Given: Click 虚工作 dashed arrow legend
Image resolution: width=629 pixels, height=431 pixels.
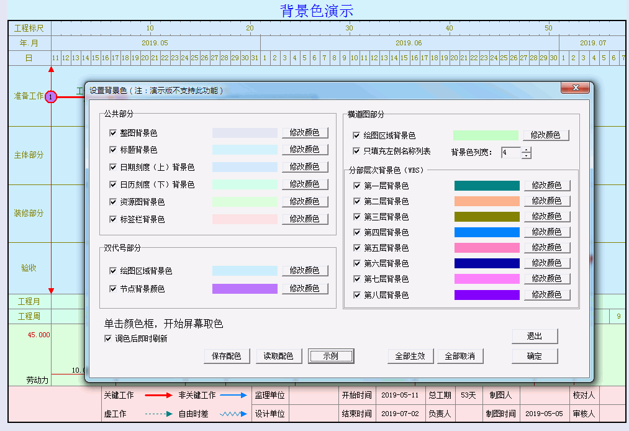Looking at the screenshot, I should (158, 414).
